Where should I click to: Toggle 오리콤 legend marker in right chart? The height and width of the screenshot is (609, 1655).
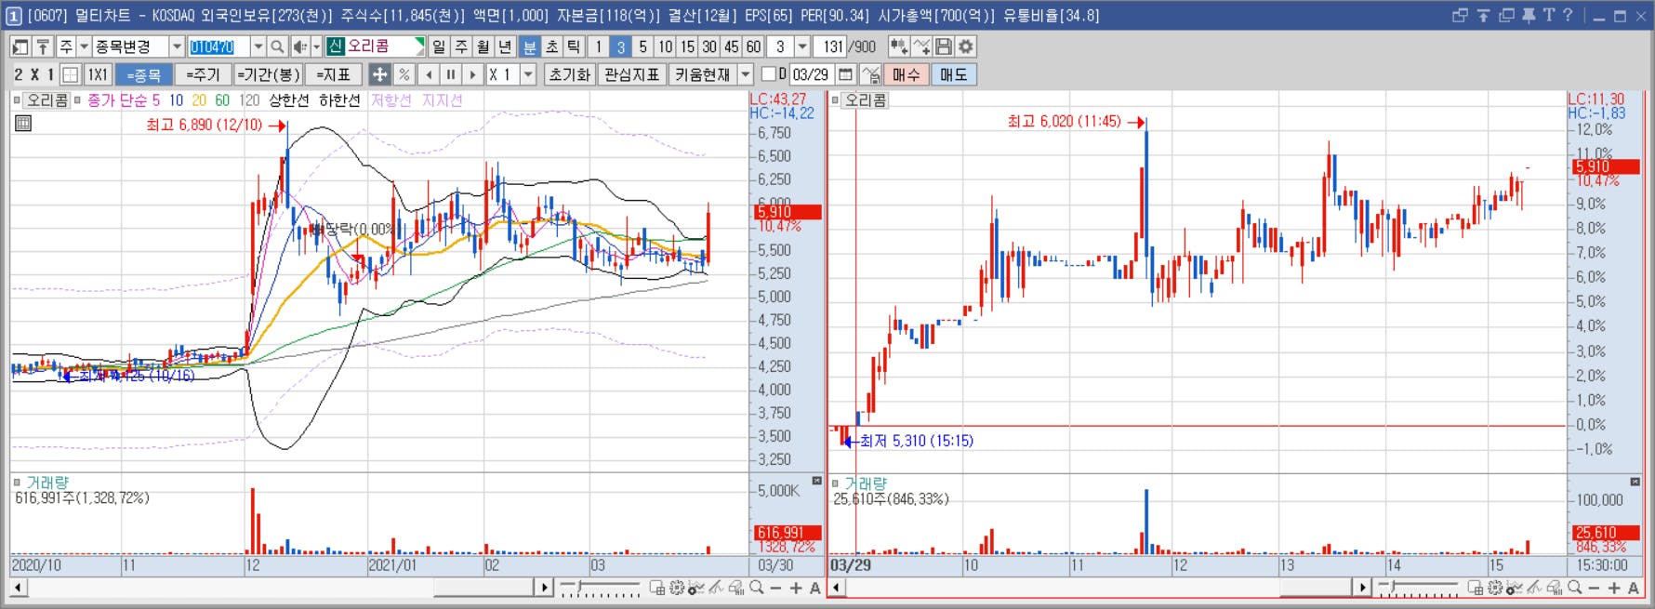pos(836,99)
